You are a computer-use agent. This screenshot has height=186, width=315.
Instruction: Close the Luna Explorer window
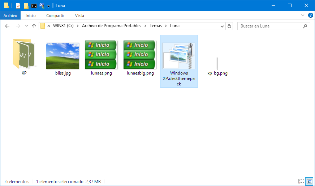(x=306, y=6)
